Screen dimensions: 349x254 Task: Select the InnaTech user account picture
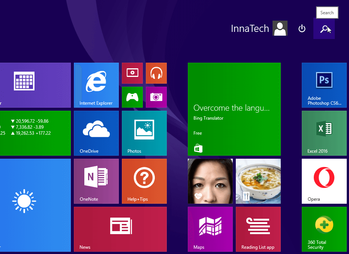(x=280, y=28)
